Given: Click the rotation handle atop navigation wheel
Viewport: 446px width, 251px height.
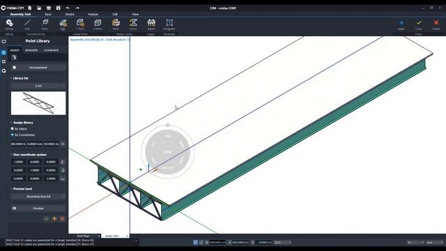Looking at the screenshot, I should click(168, 125).
